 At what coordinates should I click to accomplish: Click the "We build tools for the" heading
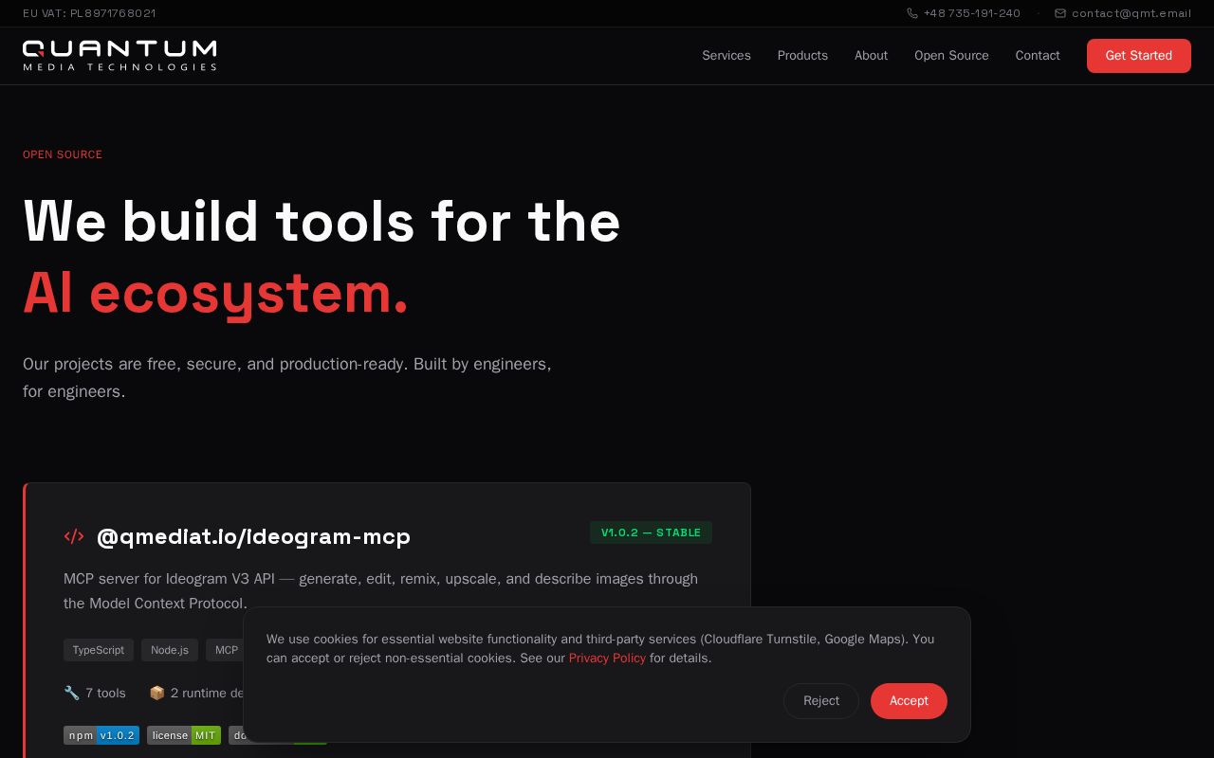point(322,221)
